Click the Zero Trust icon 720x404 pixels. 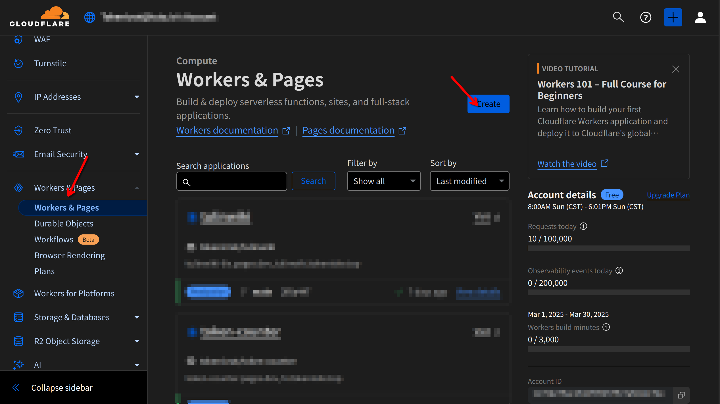point(18,130)
